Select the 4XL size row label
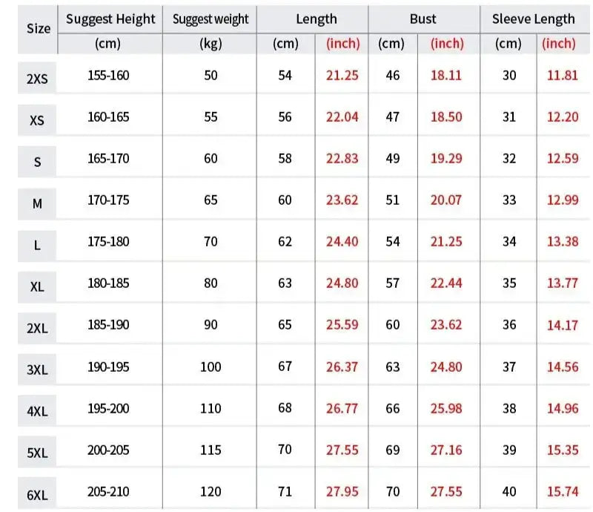Screen dimensions: 593x512 pyautogui.click(x=37, y=411)
